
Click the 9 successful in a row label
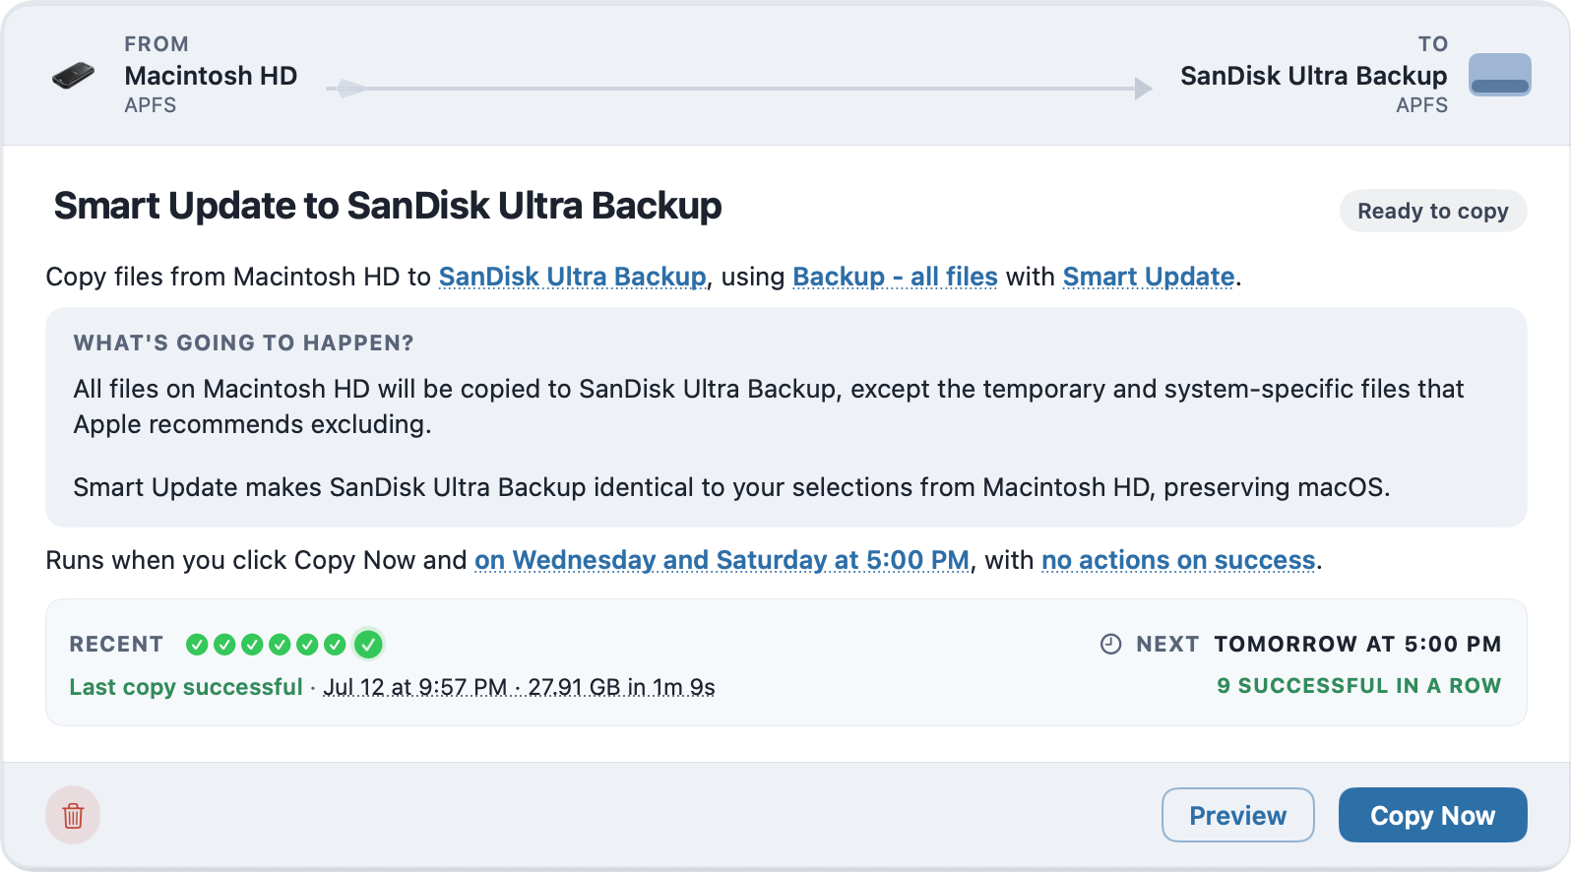pos(1358,686)
